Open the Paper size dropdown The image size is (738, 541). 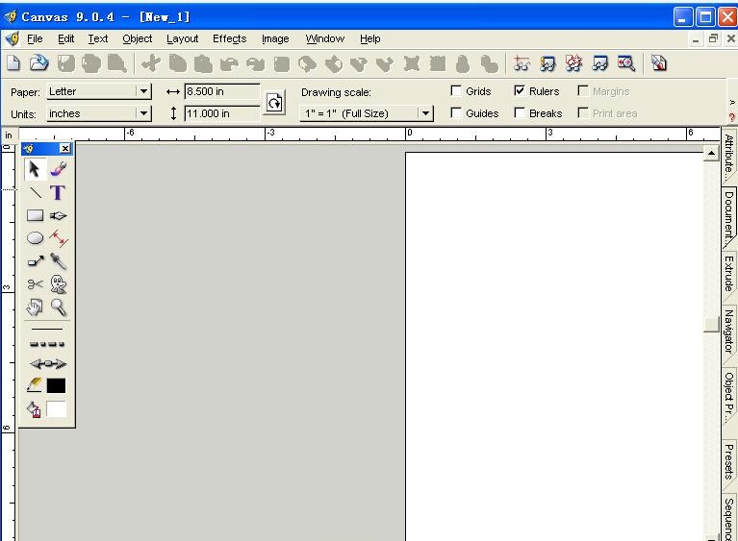[x=143, y=91]
